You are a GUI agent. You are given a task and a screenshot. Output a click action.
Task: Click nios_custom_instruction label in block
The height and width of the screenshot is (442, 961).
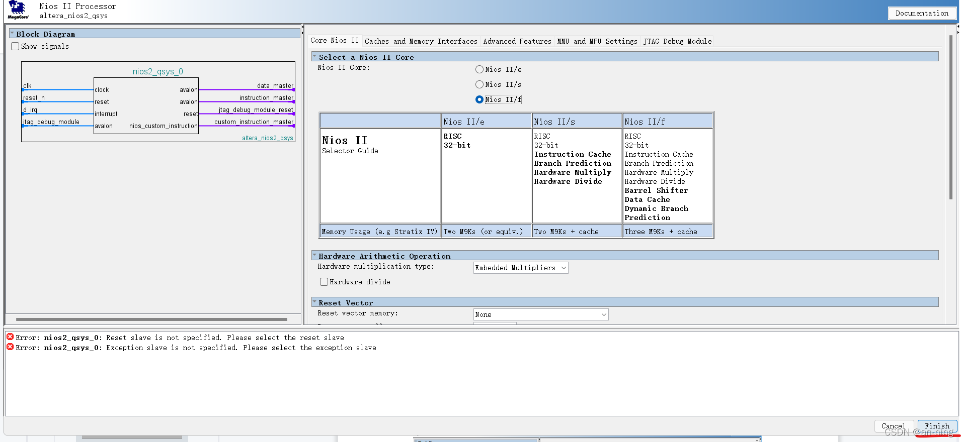(164, 126)
